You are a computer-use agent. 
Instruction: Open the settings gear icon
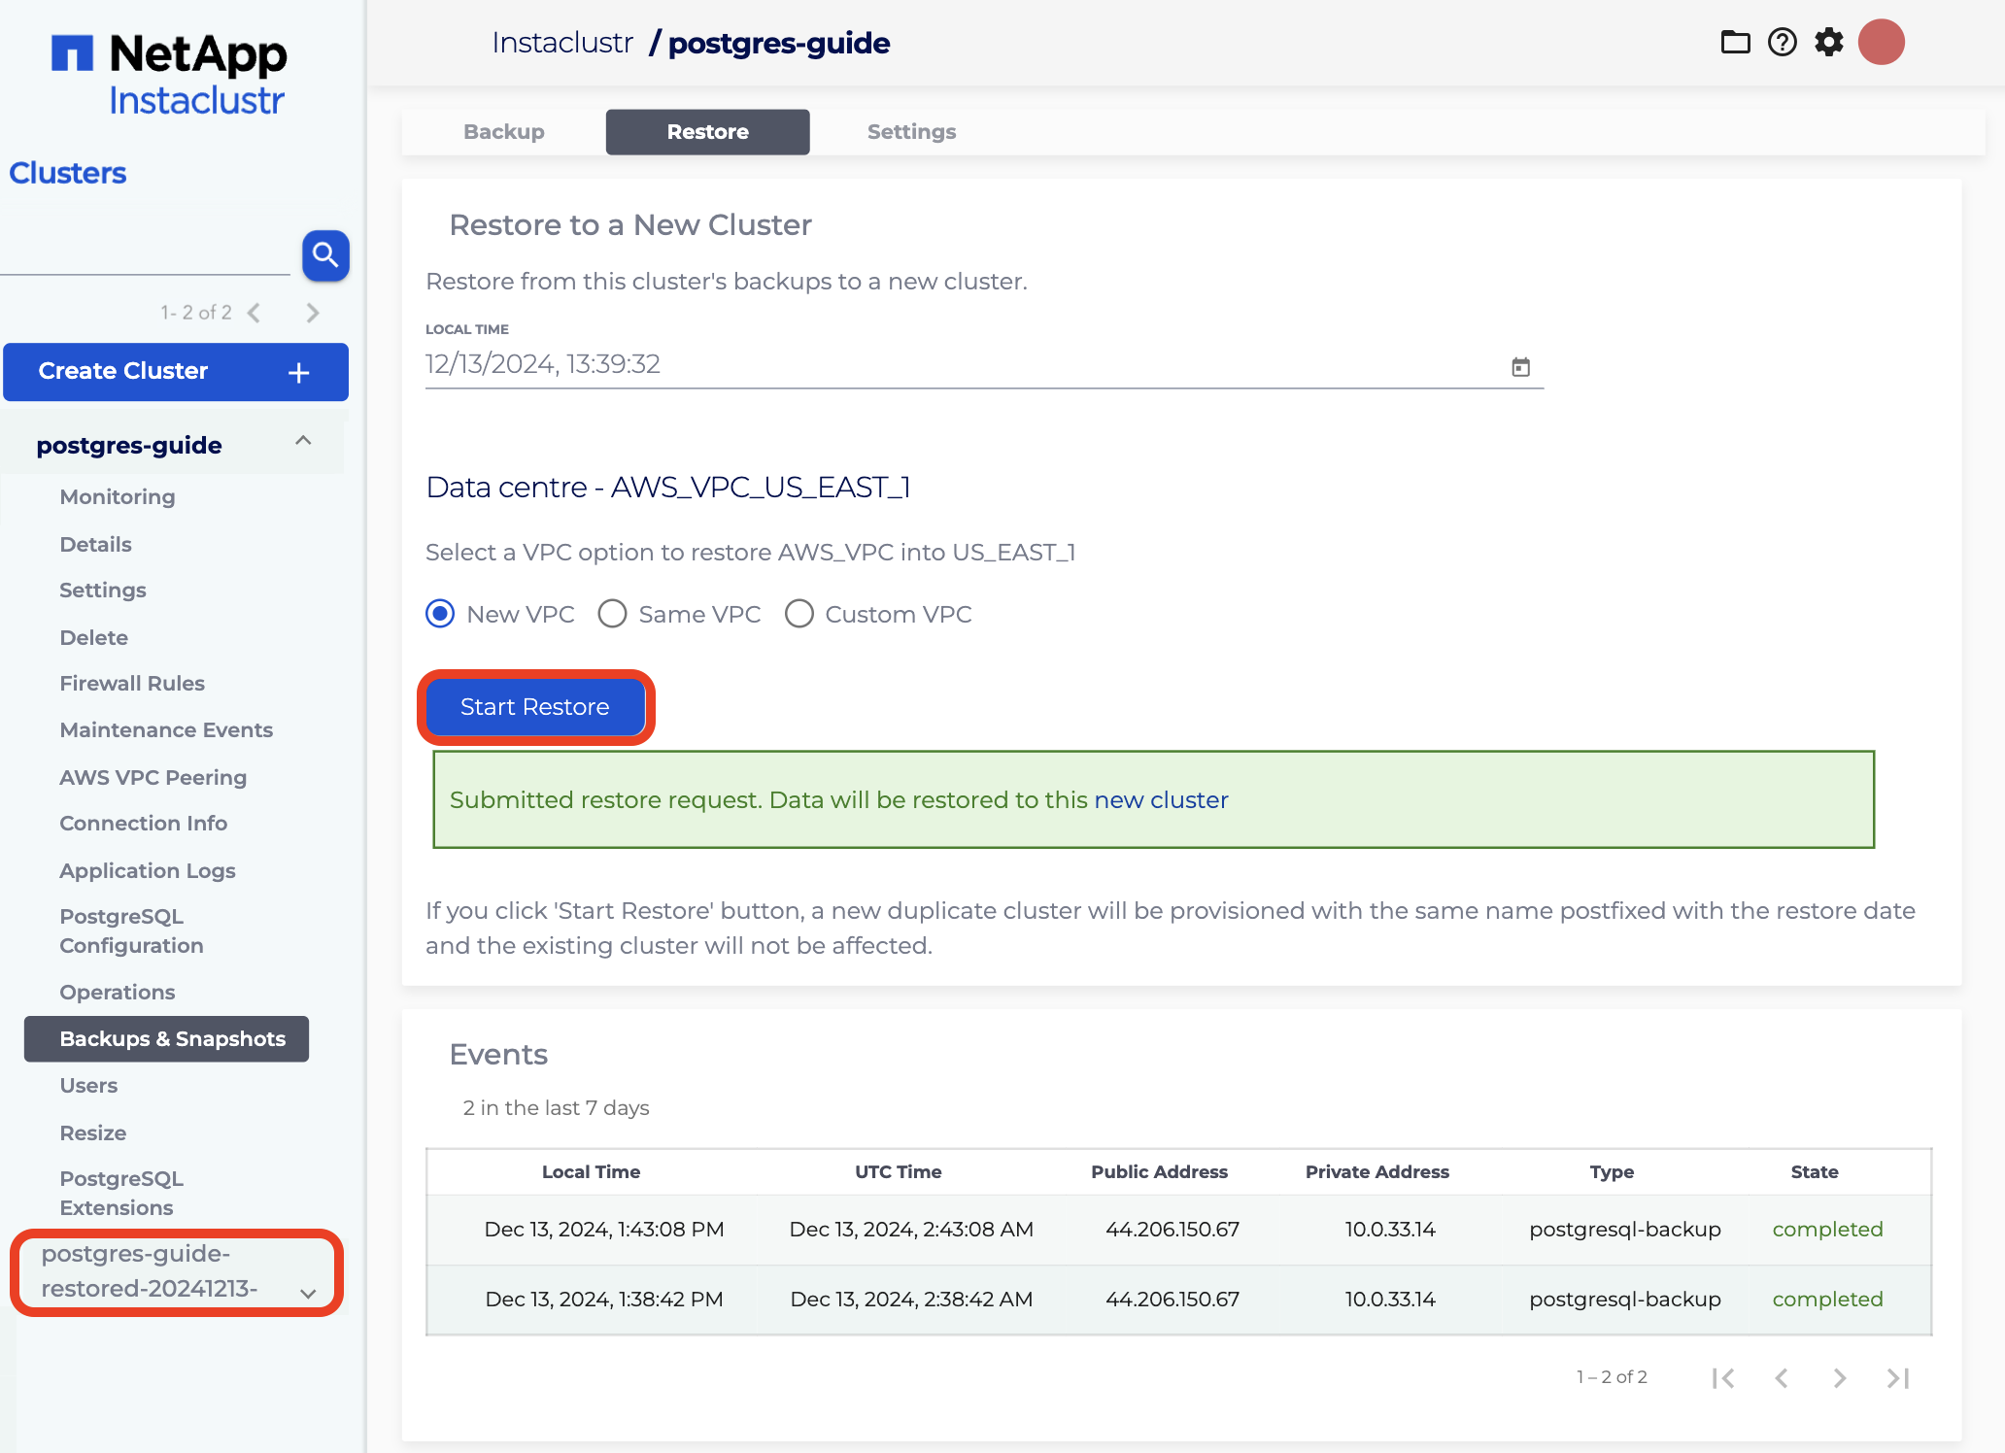click(1828, 43)
